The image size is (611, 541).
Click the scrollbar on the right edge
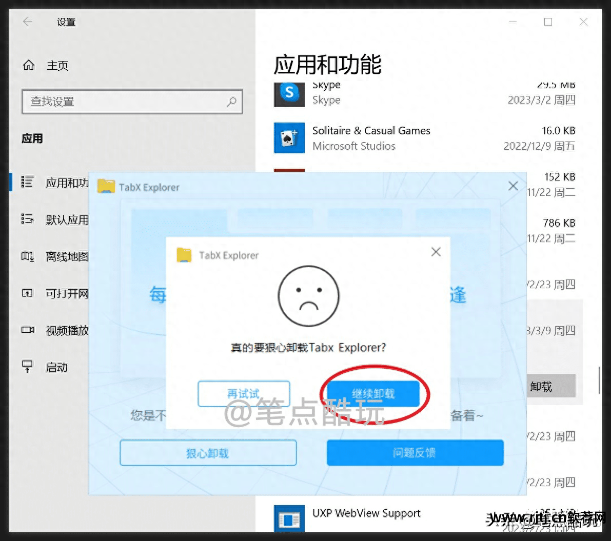point(600,378)
